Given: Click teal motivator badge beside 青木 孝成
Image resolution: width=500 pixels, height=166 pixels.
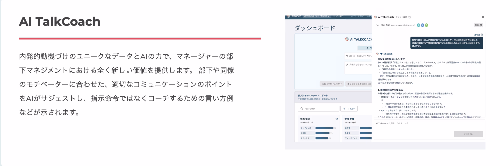Looking at the screenshot, I should 418,25.
